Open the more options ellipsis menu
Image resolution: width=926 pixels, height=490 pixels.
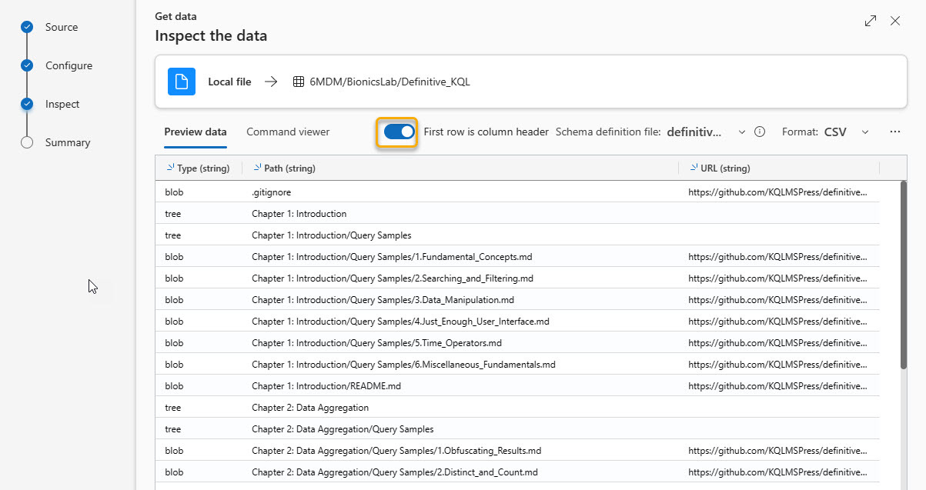click(895, 132)
